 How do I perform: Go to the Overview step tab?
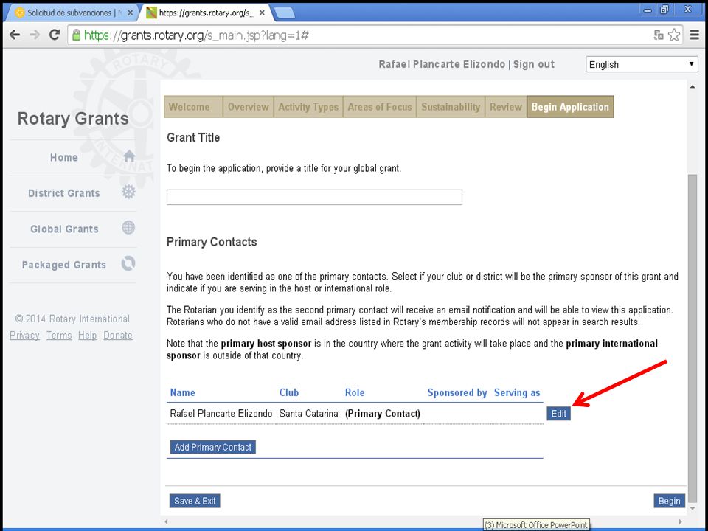(x=249, y=107)
